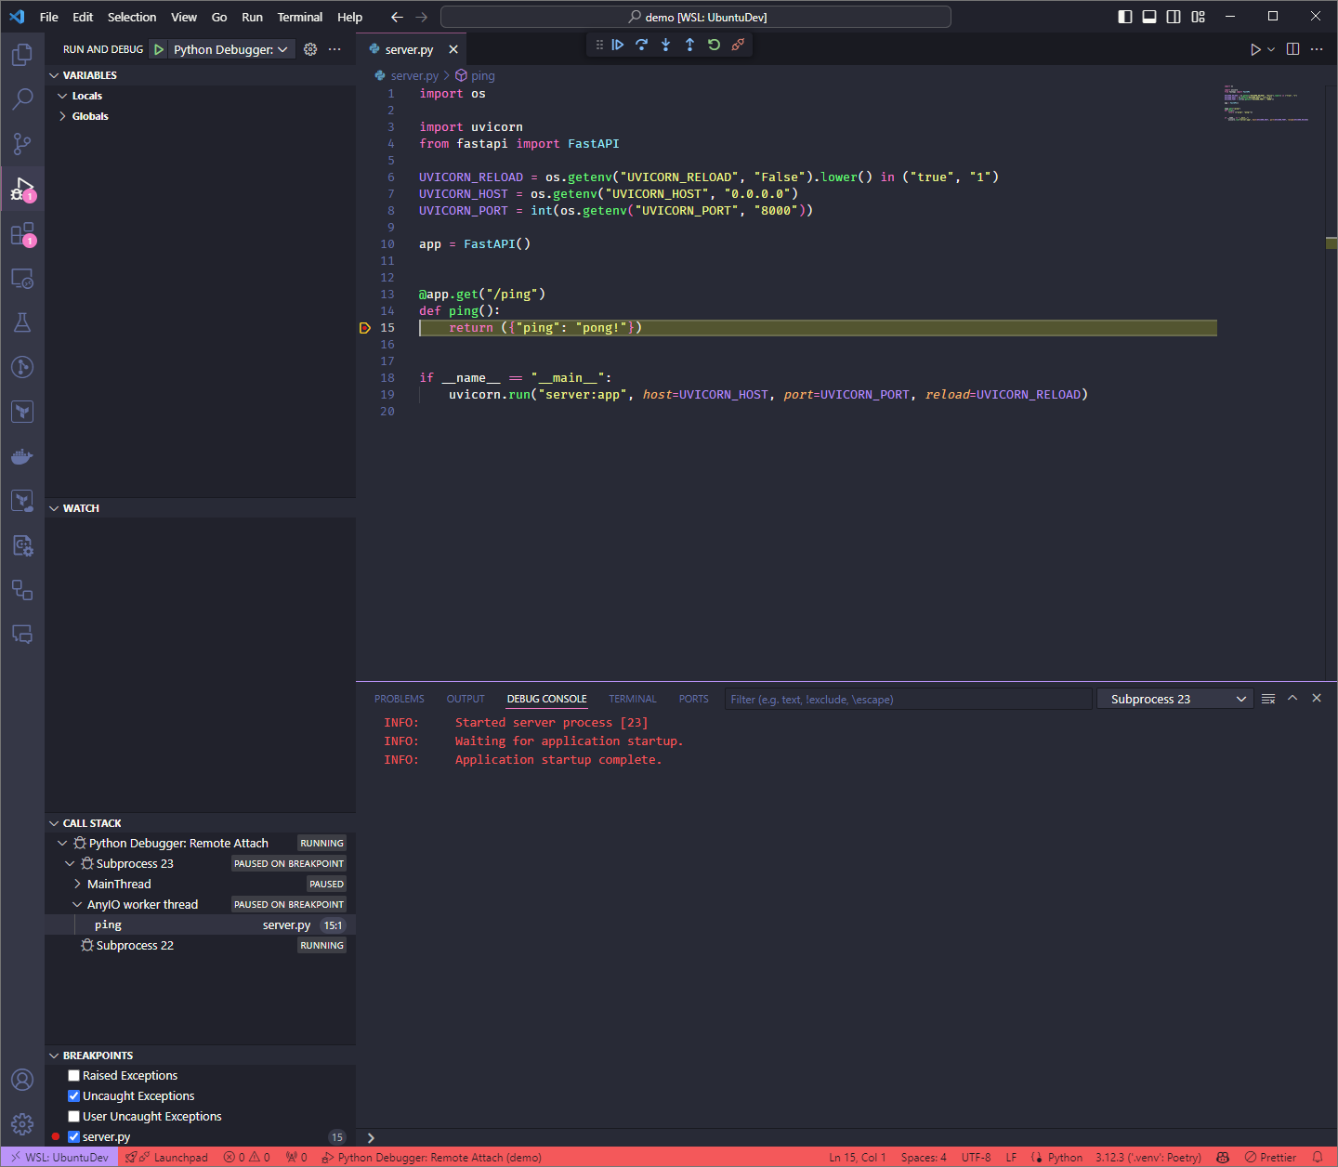Open the Extensions view
1338x1167 pixels.
click(22, 233)
